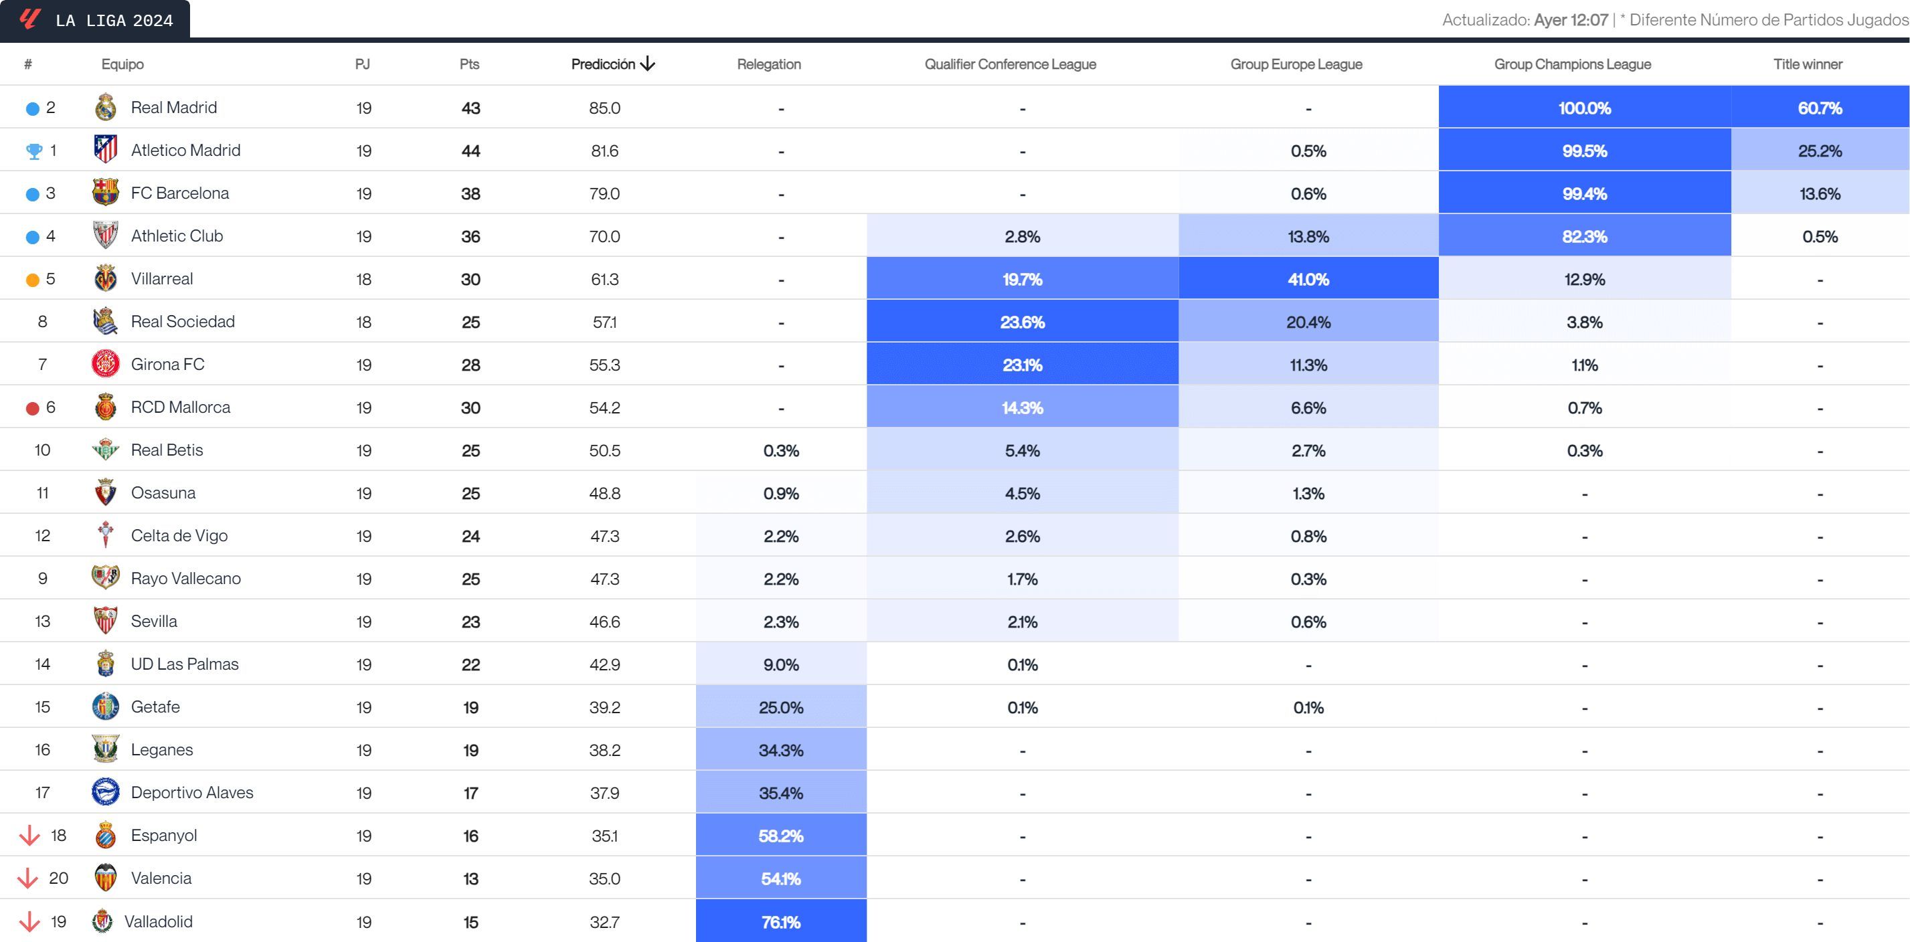Select the Relegation column header
The width and height of the screenshot is (1910, 942).
pyautogui.click(x=768, y=64)
